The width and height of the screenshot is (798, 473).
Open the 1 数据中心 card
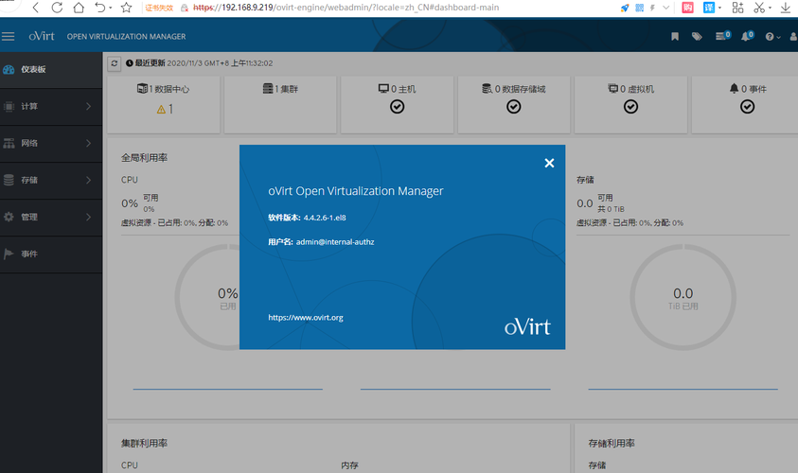164,105
